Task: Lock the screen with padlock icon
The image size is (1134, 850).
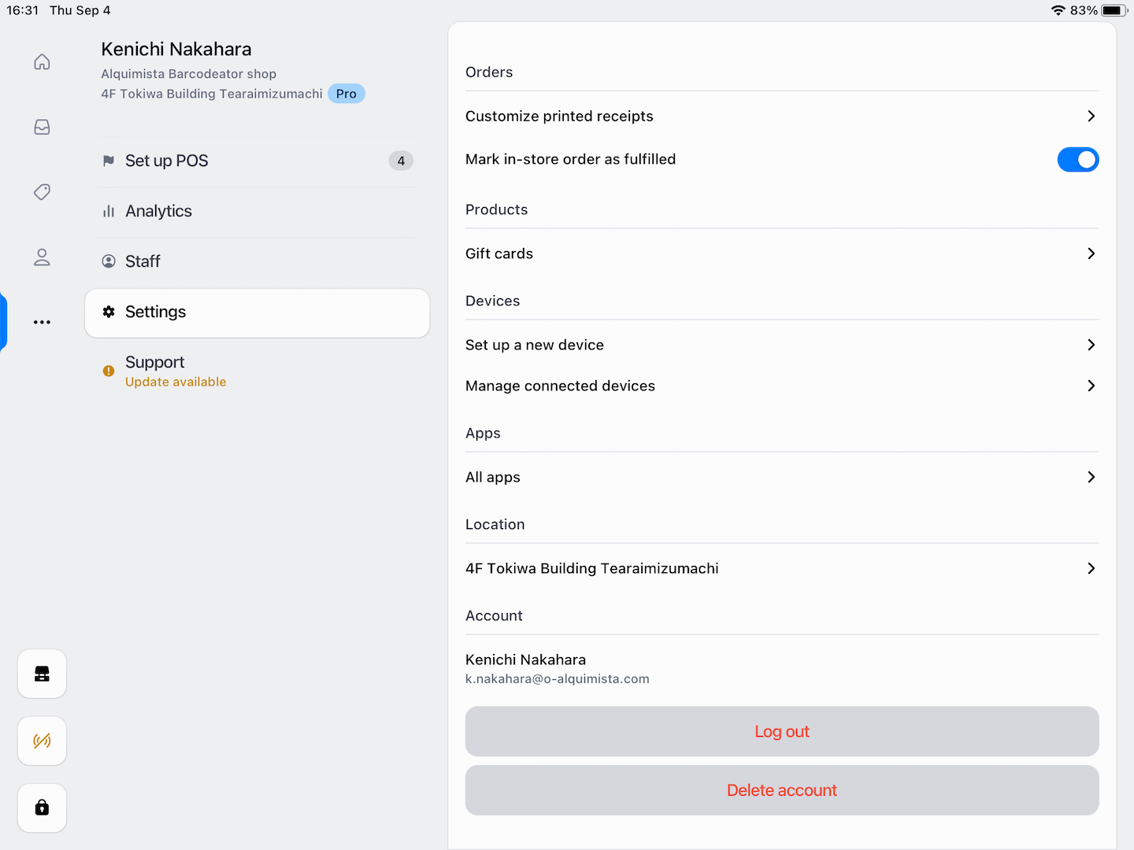Action: pos(42,807)
